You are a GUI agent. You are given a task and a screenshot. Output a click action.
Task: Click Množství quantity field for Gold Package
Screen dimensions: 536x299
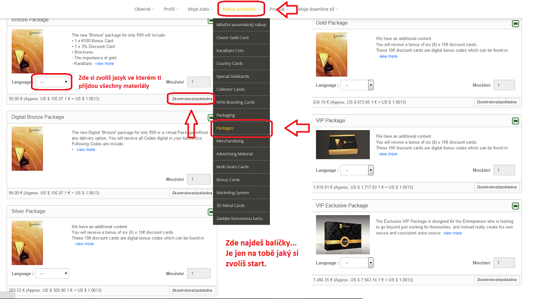(504, 85)
